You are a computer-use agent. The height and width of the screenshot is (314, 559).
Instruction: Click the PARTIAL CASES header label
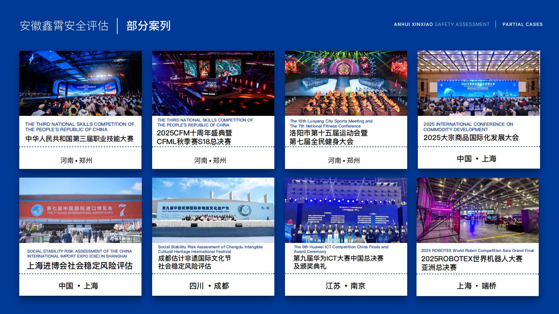tap(522, 25)
